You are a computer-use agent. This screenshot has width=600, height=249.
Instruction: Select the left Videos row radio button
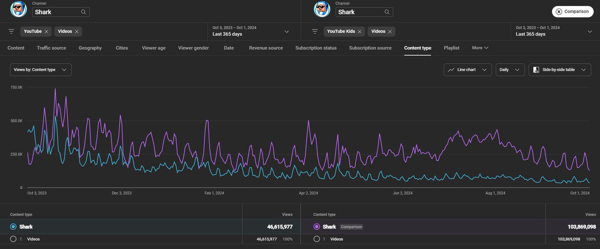click(13, 239)
